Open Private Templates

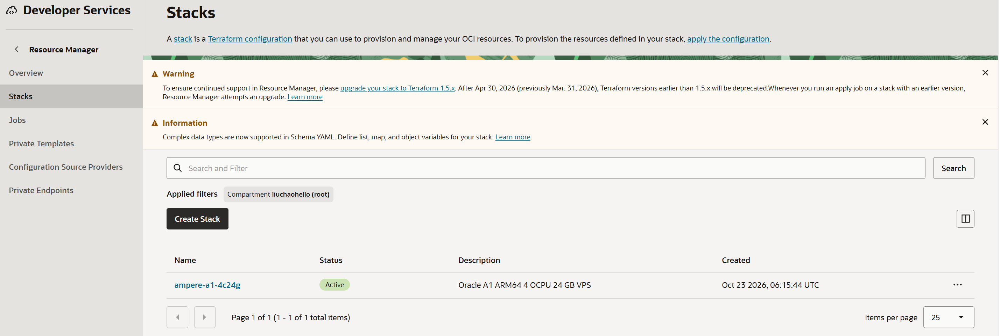tap(71, 144)
